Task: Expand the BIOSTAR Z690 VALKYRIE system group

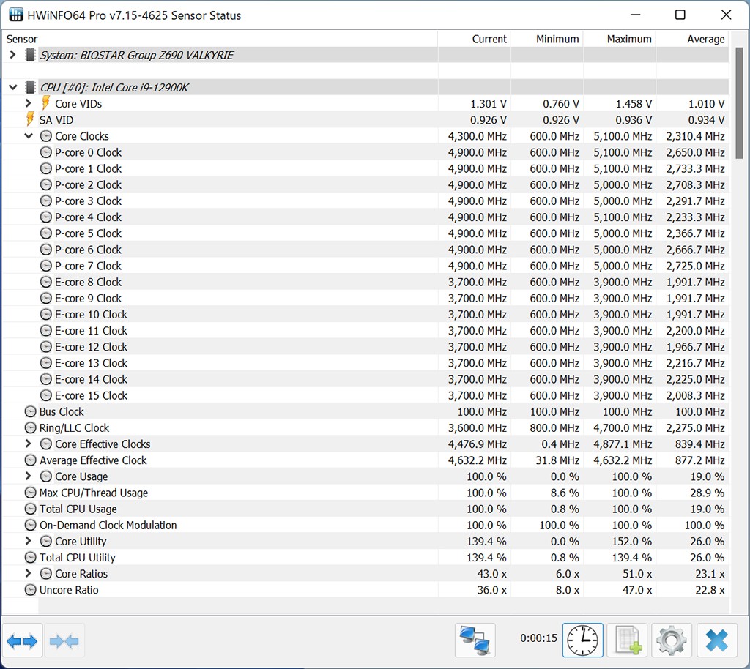Action: coord(12,55)
